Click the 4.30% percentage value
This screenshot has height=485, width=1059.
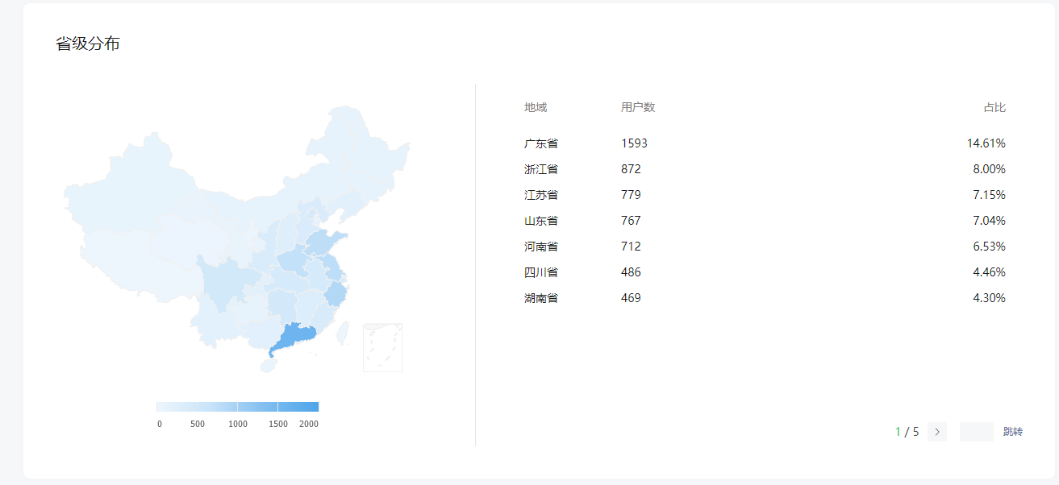[990, 298]
